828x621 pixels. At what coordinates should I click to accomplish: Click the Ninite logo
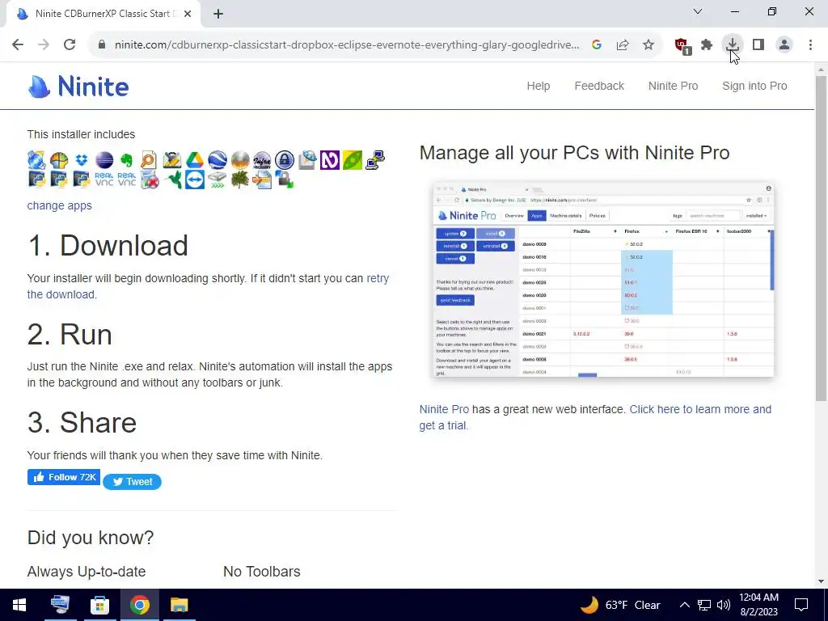78,86
